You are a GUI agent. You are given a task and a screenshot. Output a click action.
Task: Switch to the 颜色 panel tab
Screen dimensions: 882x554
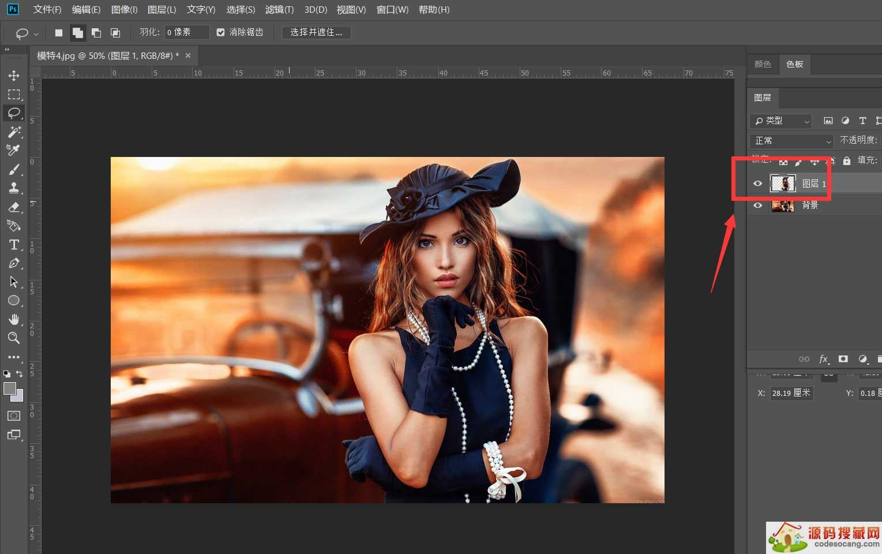coord(763,64)
